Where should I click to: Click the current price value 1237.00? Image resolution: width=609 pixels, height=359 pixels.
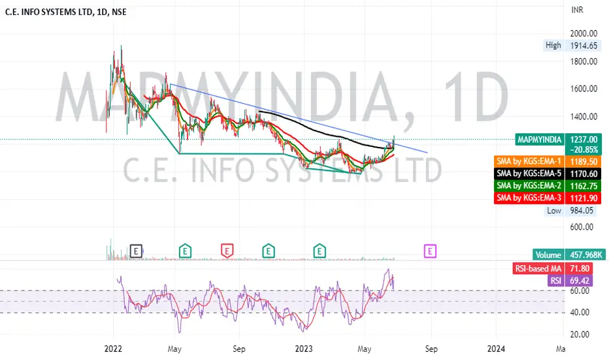[x=584, y=139]
